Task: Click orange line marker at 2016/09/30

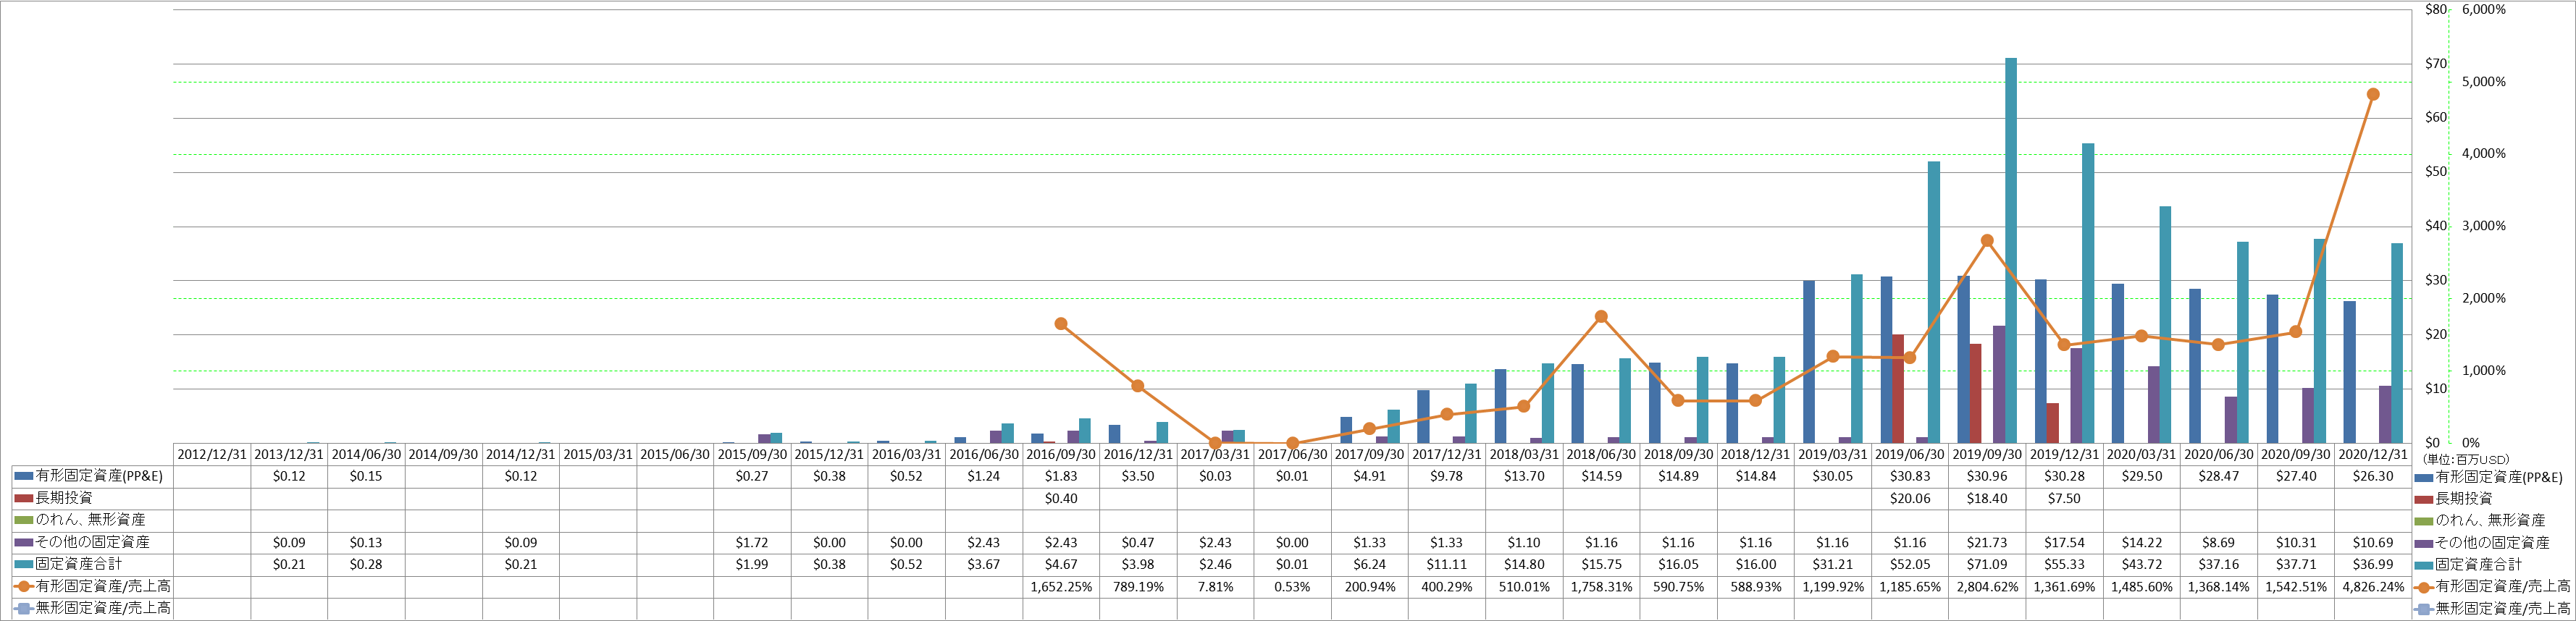Action: (1061, 324)
